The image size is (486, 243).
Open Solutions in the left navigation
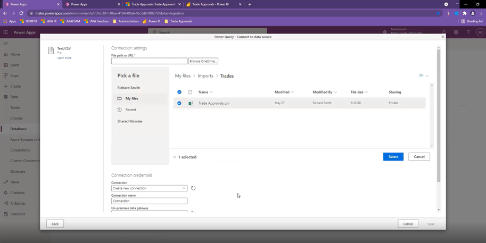click(x=18, y=214)
